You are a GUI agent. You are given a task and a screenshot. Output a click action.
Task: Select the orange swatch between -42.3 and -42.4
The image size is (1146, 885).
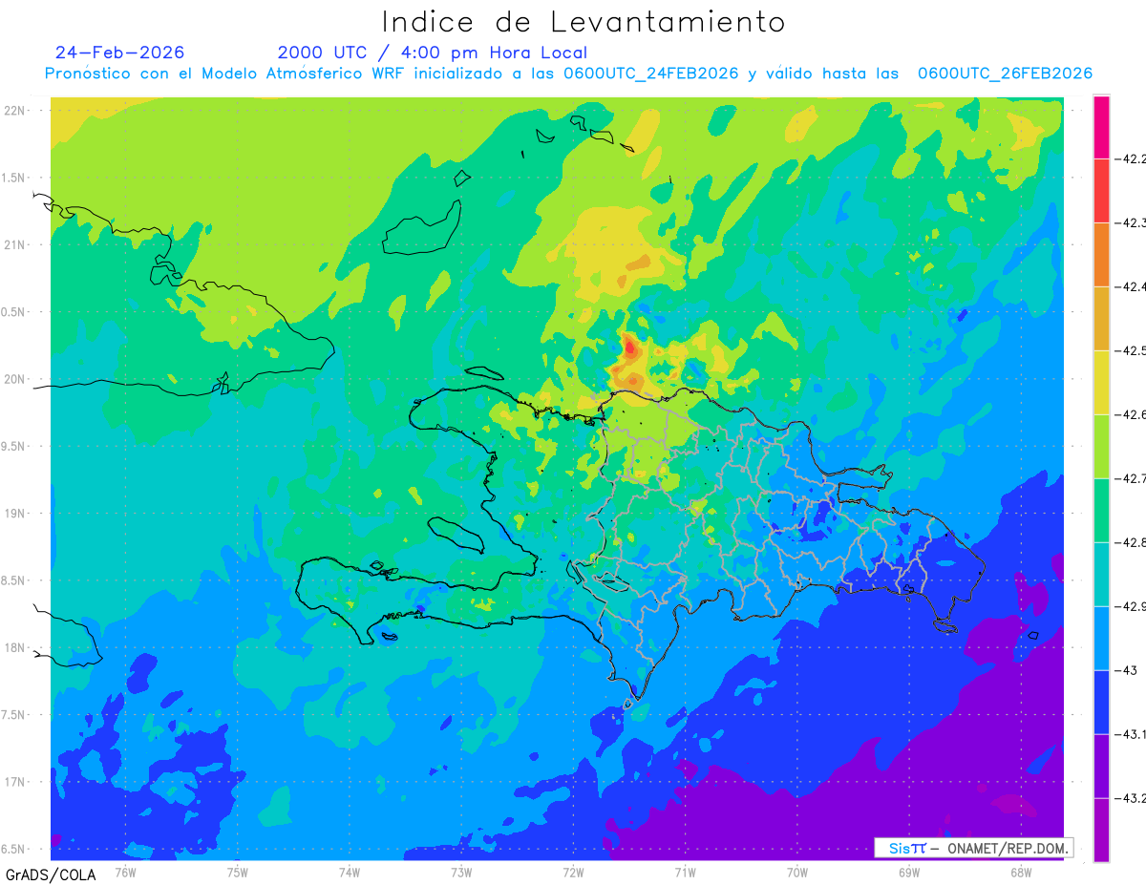tap(1101, 254)
